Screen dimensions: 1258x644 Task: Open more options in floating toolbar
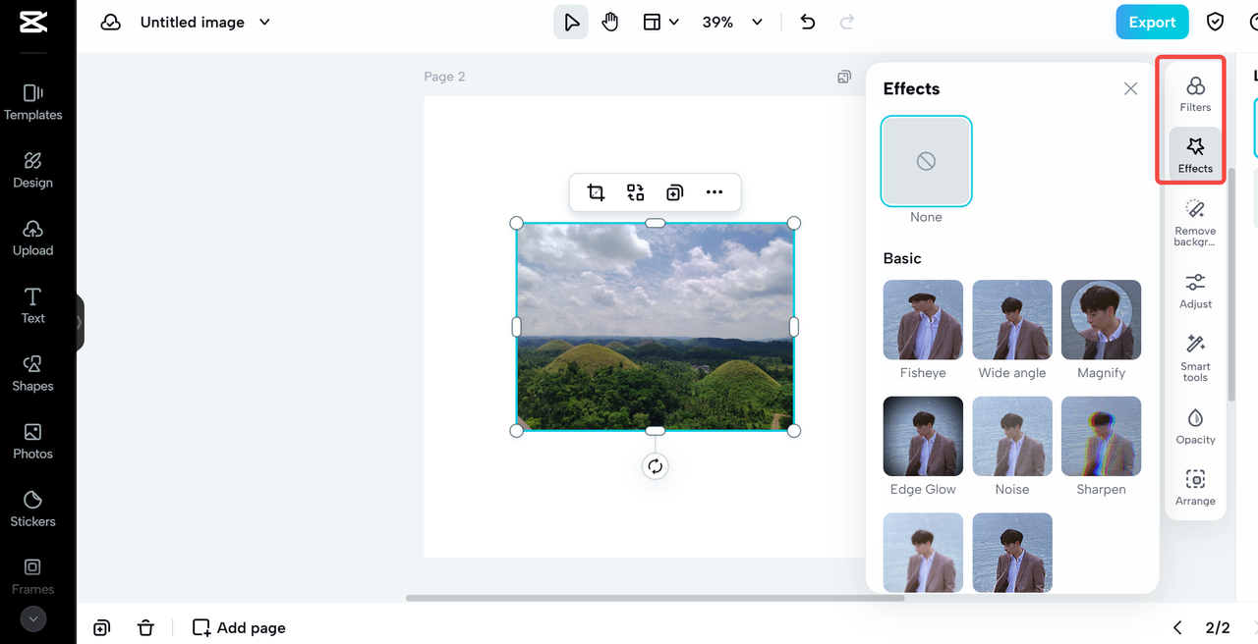point(715,192)
